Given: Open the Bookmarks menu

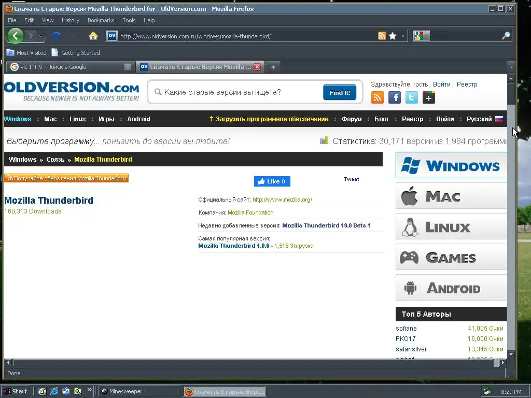Looking at the screenshot, I should click(101, 20).
